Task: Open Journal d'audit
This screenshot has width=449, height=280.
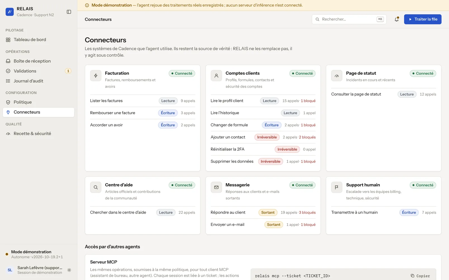Action: 38,81
